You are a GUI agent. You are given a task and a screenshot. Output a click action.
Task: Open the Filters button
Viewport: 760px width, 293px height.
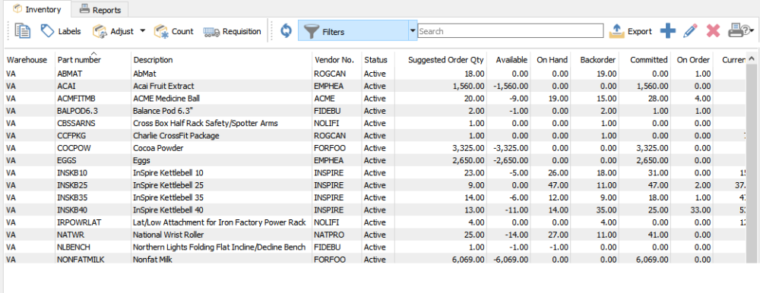coord(353,31)
